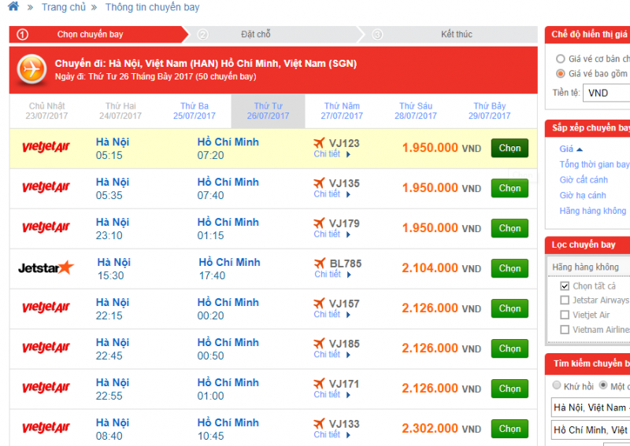Click the plane icon beside BL785

(x=320, y=263)
